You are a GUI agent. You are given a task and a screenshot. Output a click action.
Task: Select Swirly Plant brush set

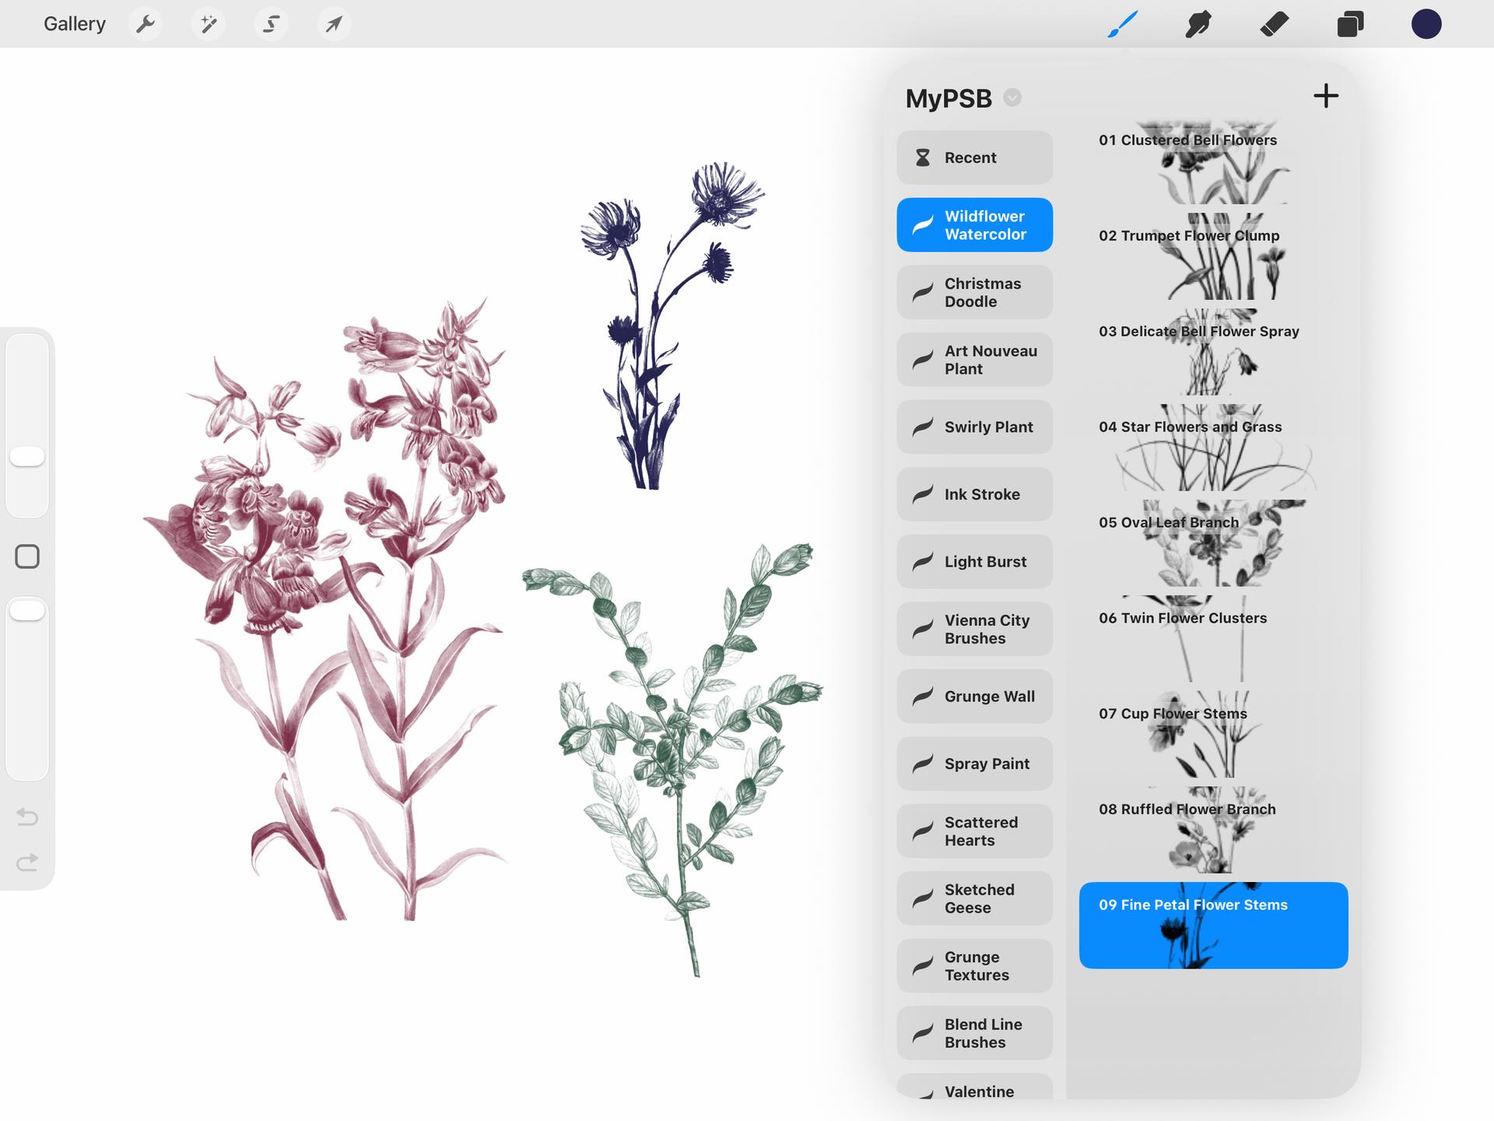pos(974,427)
